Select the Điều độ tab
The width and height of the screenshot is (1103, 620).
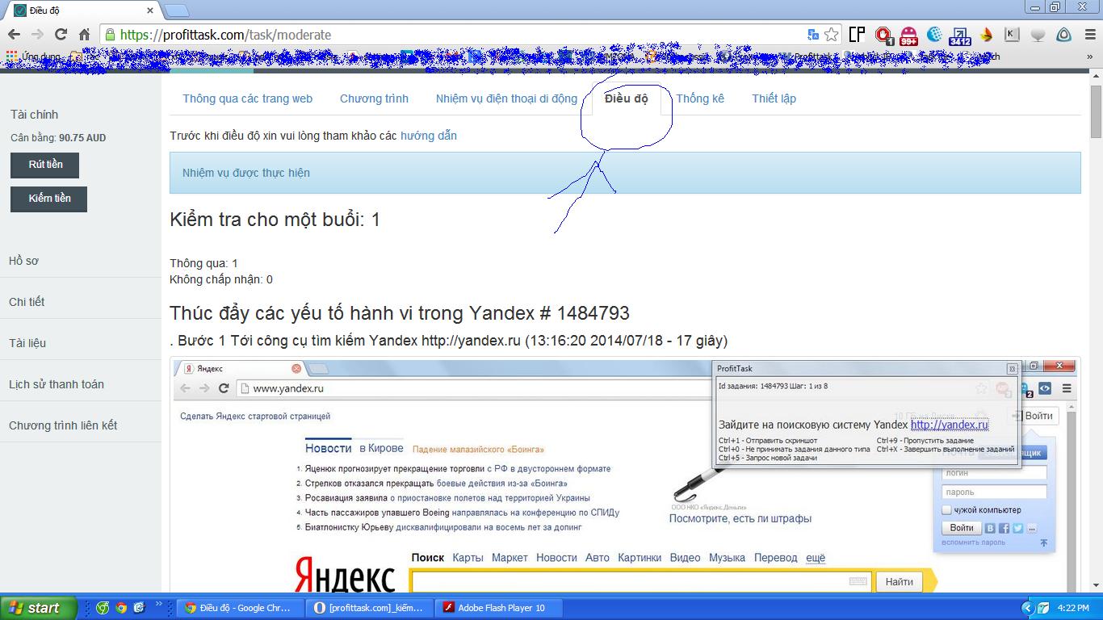(x=626, y=98)
